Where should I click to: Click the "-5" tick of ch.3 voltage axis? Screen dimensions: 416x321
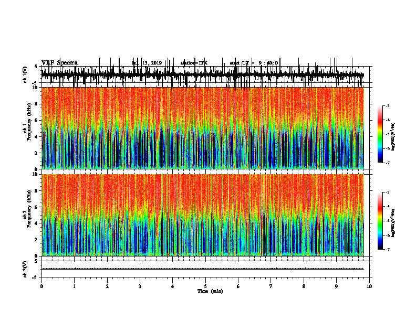pos(36,277)
